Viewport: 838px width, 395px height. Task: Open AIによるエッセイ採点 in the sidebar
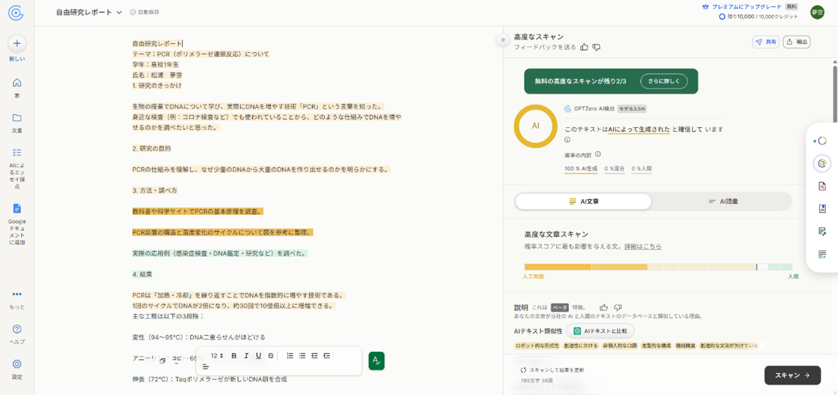17,153
